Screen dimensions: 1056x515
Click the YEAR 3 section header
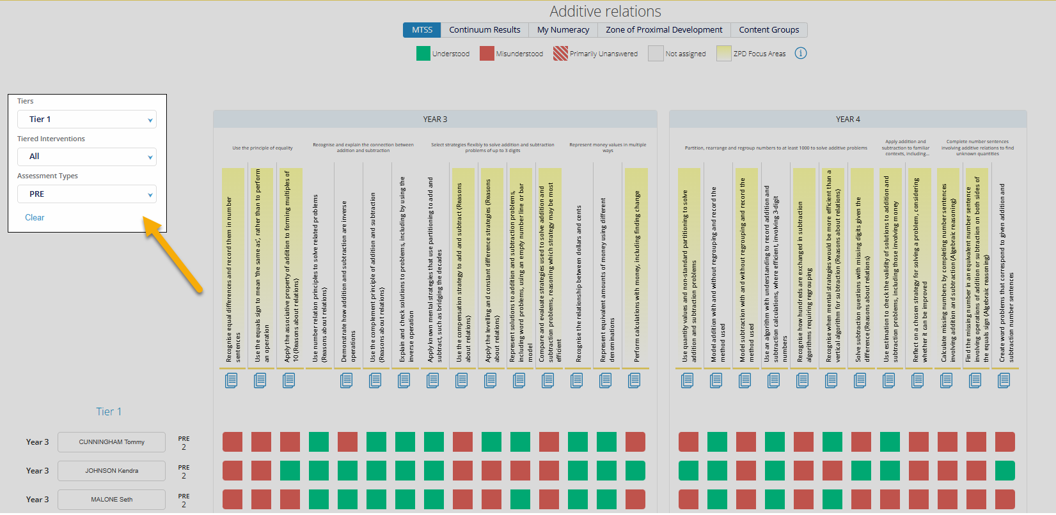tap(435, 119)
